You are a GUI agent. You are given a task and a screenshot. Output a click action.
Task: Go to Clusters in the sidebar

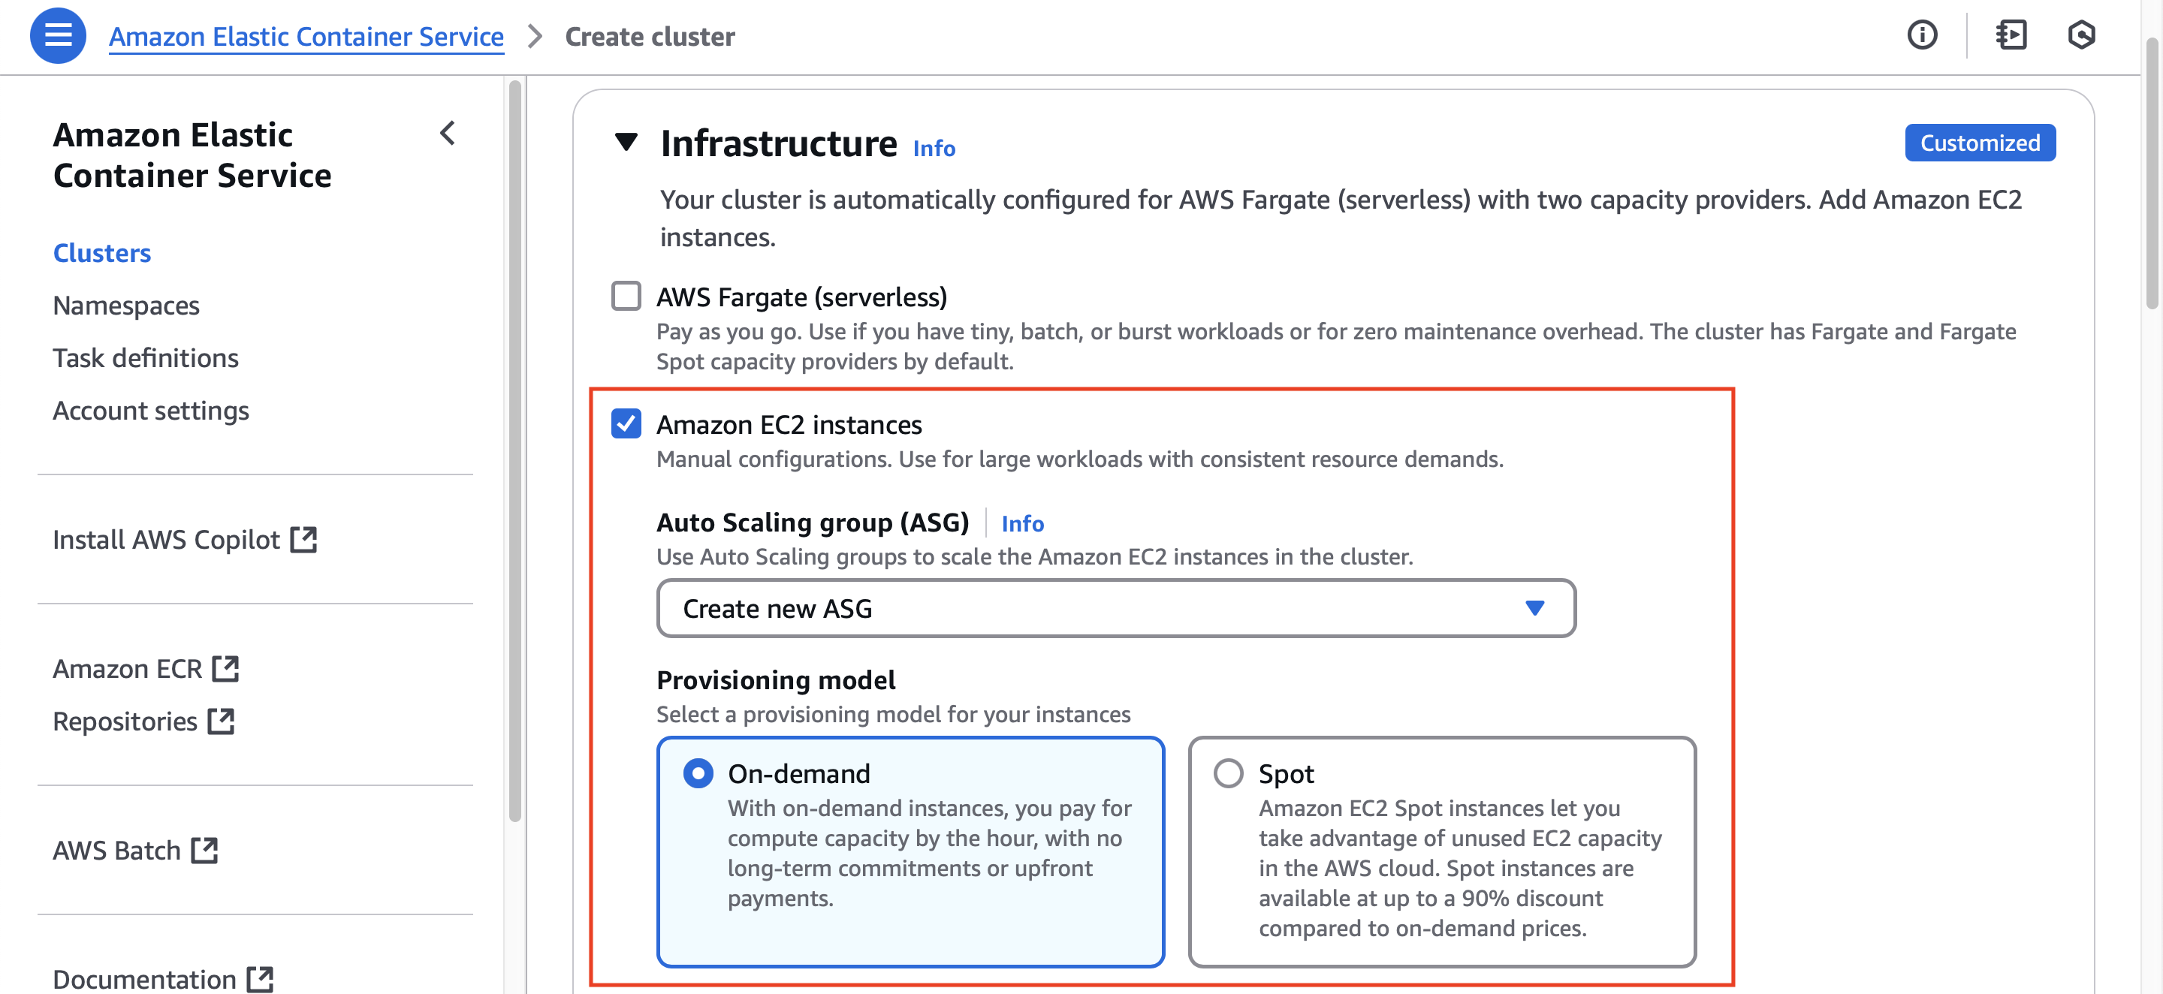tap(101, 253)
